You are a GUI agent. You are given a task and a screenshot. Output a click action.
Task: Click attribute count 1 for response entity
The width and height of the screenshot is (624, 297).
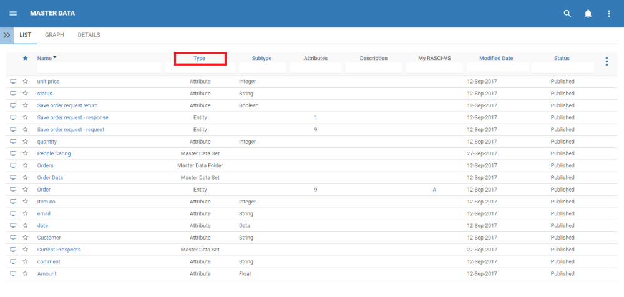click(316, 117)
